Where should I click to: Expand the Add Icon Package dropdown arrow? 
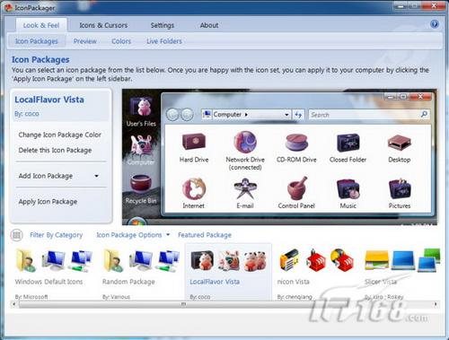[x=96, y=176]
